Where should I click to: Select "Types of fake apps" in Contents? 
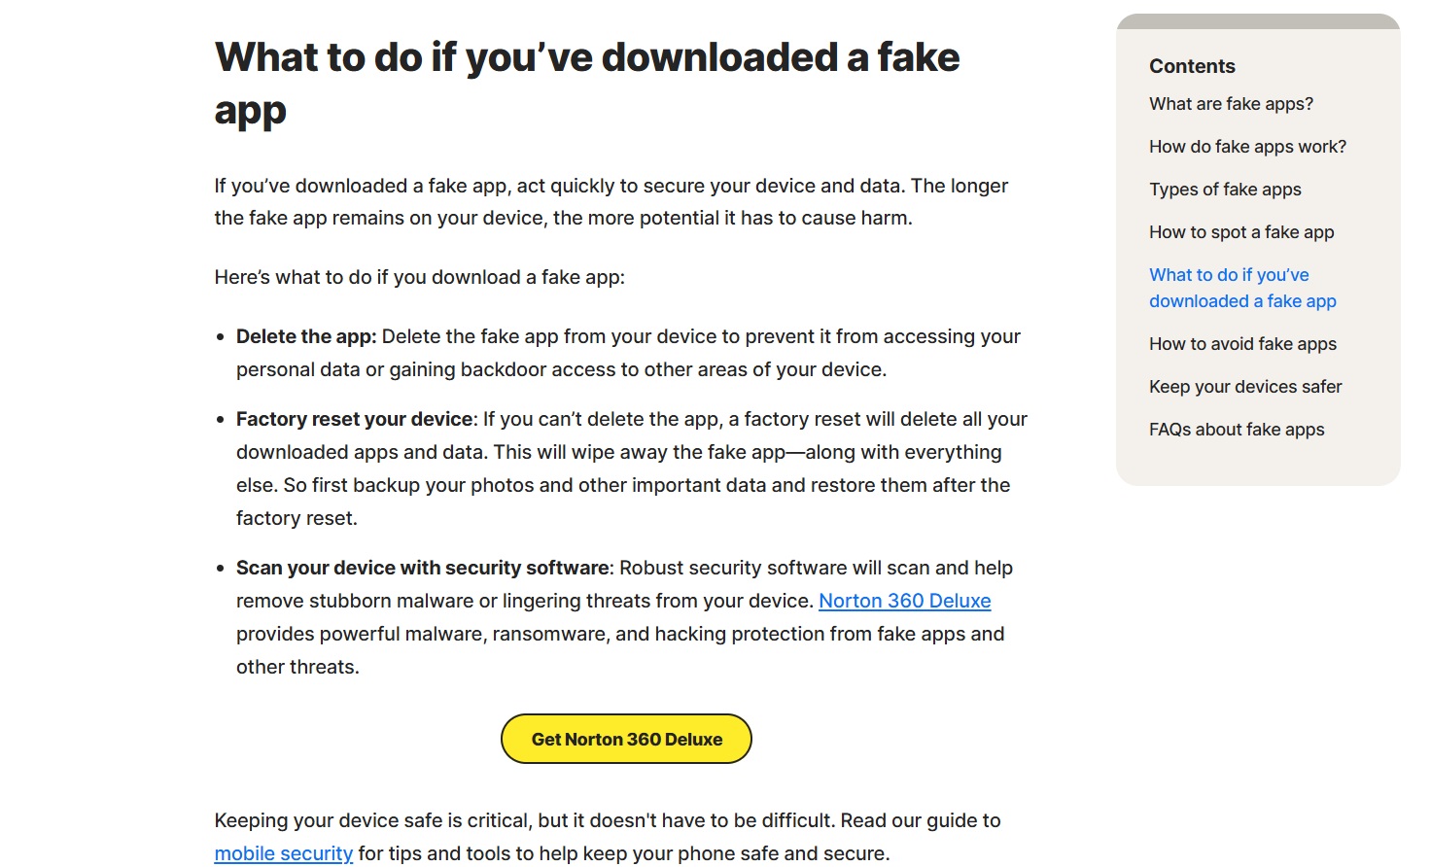pos(1225,189)
